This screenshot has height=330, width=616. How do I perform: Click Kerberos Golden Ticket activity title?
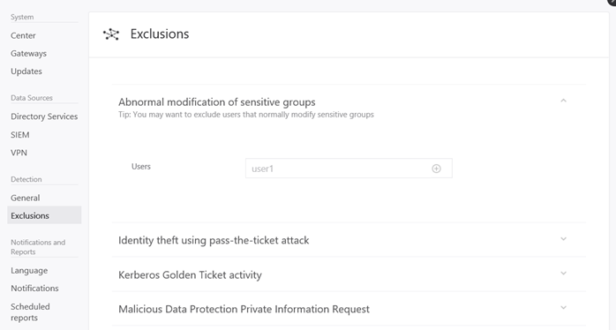(190, 274)
